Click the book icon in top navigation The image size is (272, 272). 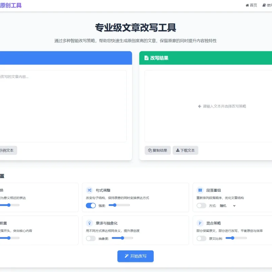[264, 5]
